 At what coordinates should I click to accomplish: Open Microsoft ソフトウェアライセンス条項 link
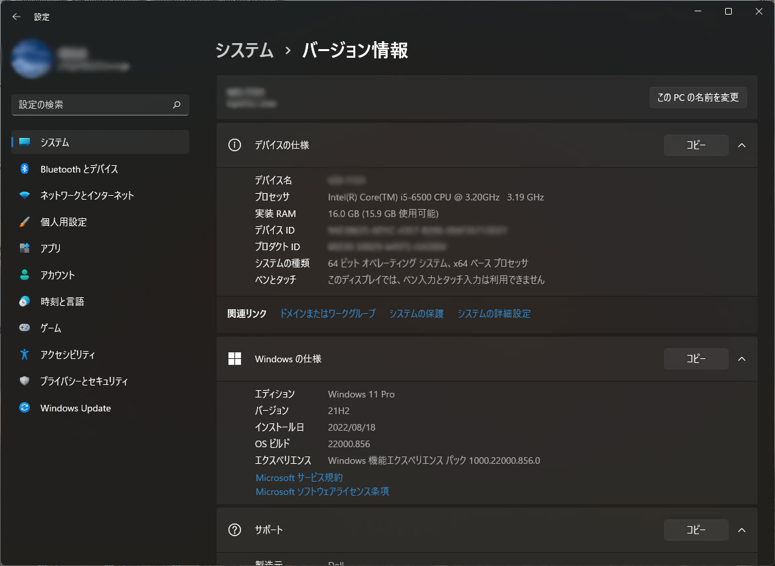[x=322, y=492]
